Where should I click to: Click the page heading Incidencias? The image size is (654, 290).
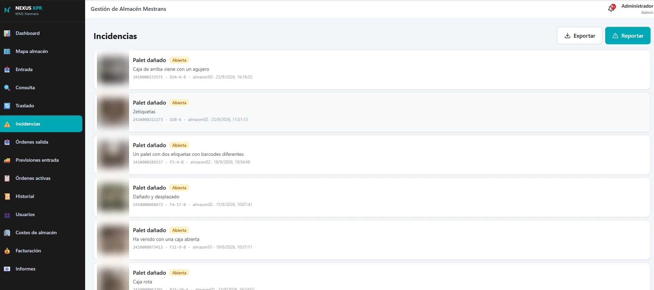click(x=115, y=36)
